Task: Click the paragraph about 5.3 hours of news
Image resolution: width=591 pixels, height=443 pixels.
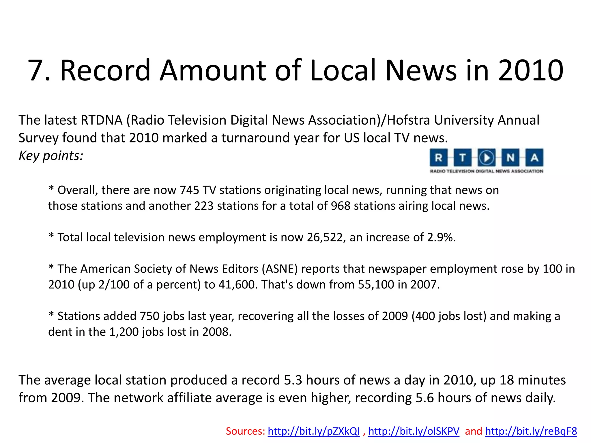Action: coord(291,380)
